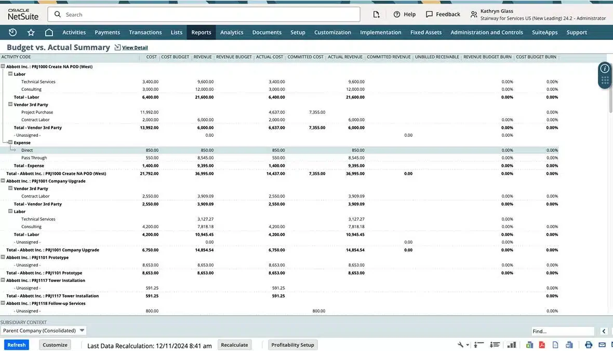613x351 pixels.
Task: Collapse Abbott Inc. PRJ1001 Company Upgrade
Action: pyautogui.click(x=3, y=180)
